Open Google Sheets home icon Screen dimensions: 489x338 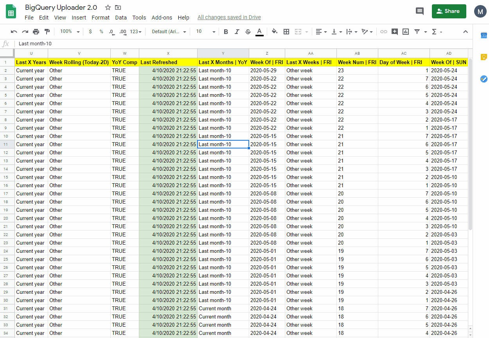coord(11,12)
